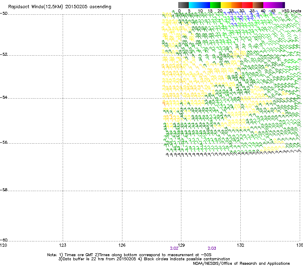
Task: Click the '-60' latitude axis label
Action: [4, 240]
